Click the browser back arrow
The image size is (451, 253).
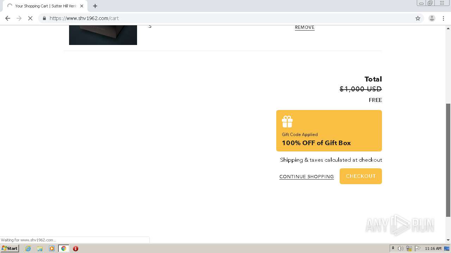8,18
